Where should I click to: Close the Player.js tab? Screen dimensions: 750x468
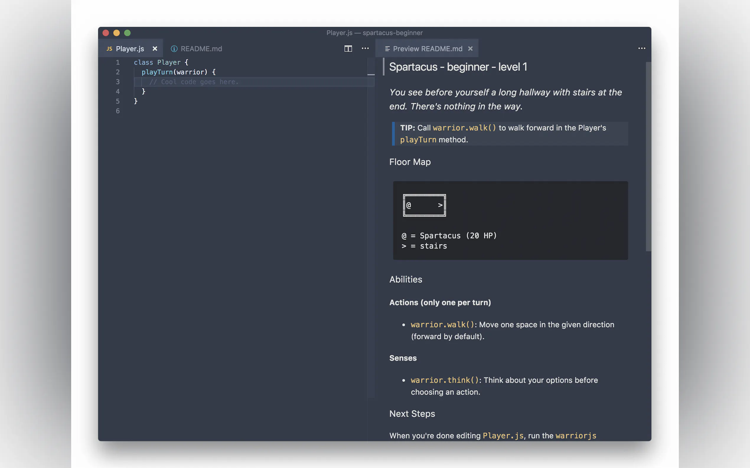155,49
